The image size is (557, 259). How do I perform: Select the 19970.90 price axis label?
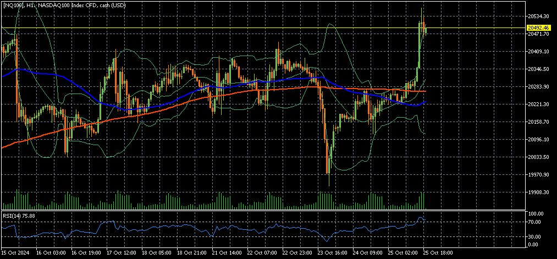(x=538, y=175)
